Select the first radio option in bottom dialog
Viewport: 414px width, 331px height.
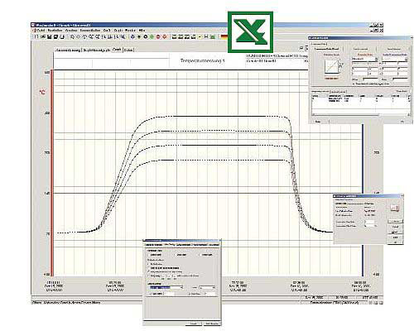coord(149,264)
